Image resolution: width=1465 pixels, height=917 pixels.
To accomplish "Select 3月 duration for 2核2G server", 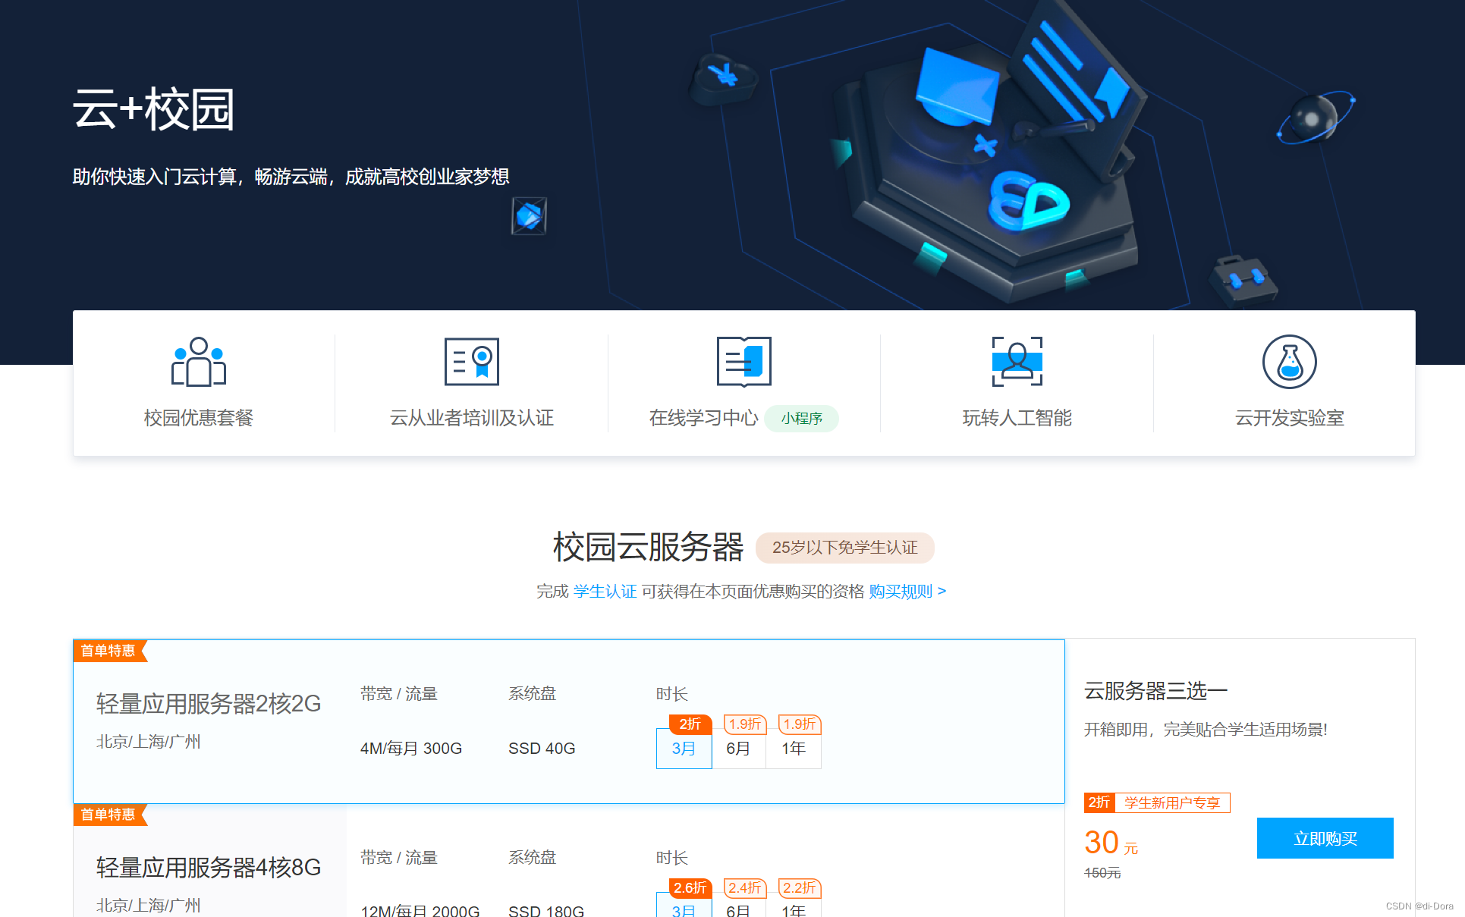I will point(684,749).
